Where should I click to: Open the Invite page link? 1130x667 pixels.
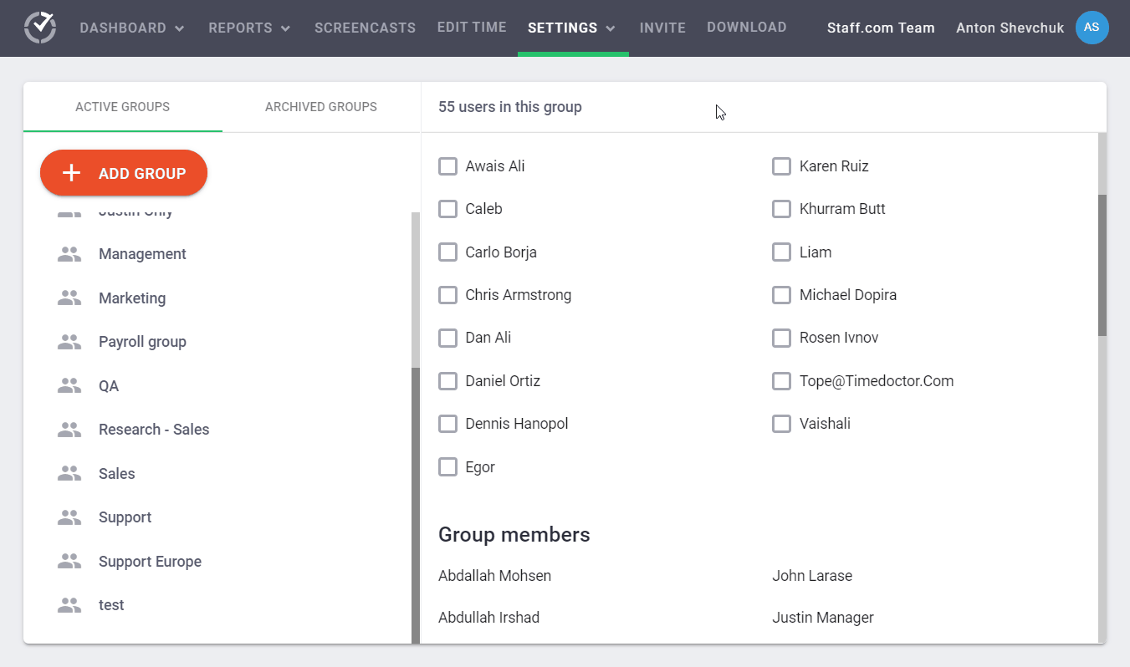point(662,28)
